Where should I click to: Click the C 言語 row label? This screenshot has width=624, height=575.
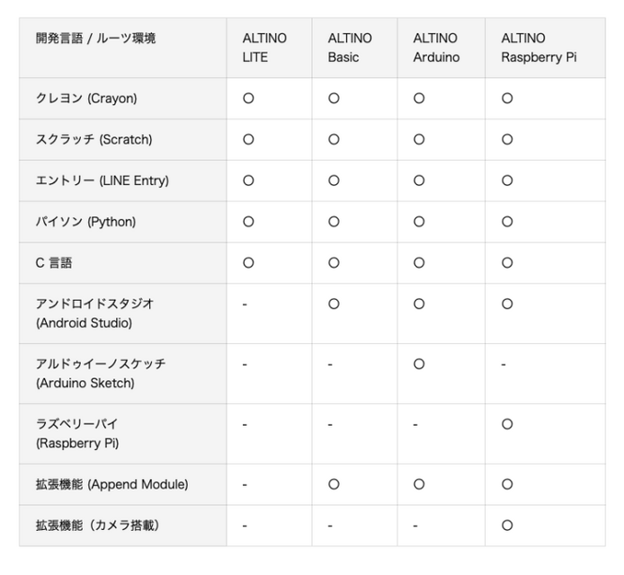pyautogui.click(x=53, y=263)
